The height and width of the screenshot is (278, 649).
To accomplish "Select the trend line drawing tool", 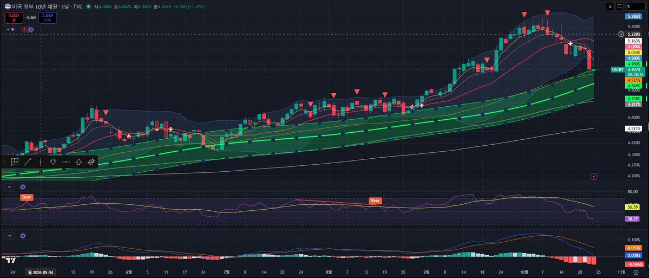I will 28,162.
